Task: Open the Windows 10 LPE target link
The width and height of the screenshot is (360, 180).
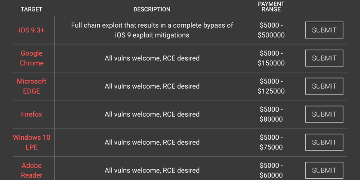Action: (x=32, y=142)
